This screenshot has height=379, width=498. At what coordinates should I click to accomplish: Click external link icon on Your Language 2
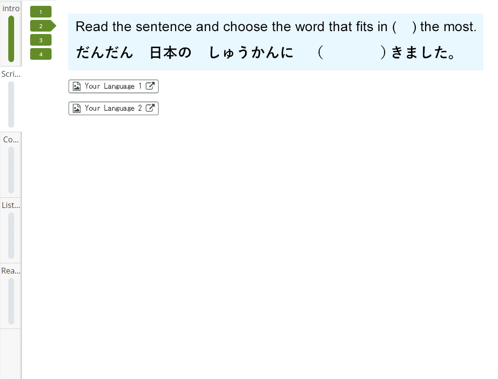tap(150, 108)
